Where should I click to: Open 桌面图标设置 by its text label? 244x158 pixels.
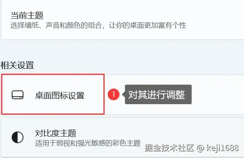pyautogui.click(x=60, y=95)
